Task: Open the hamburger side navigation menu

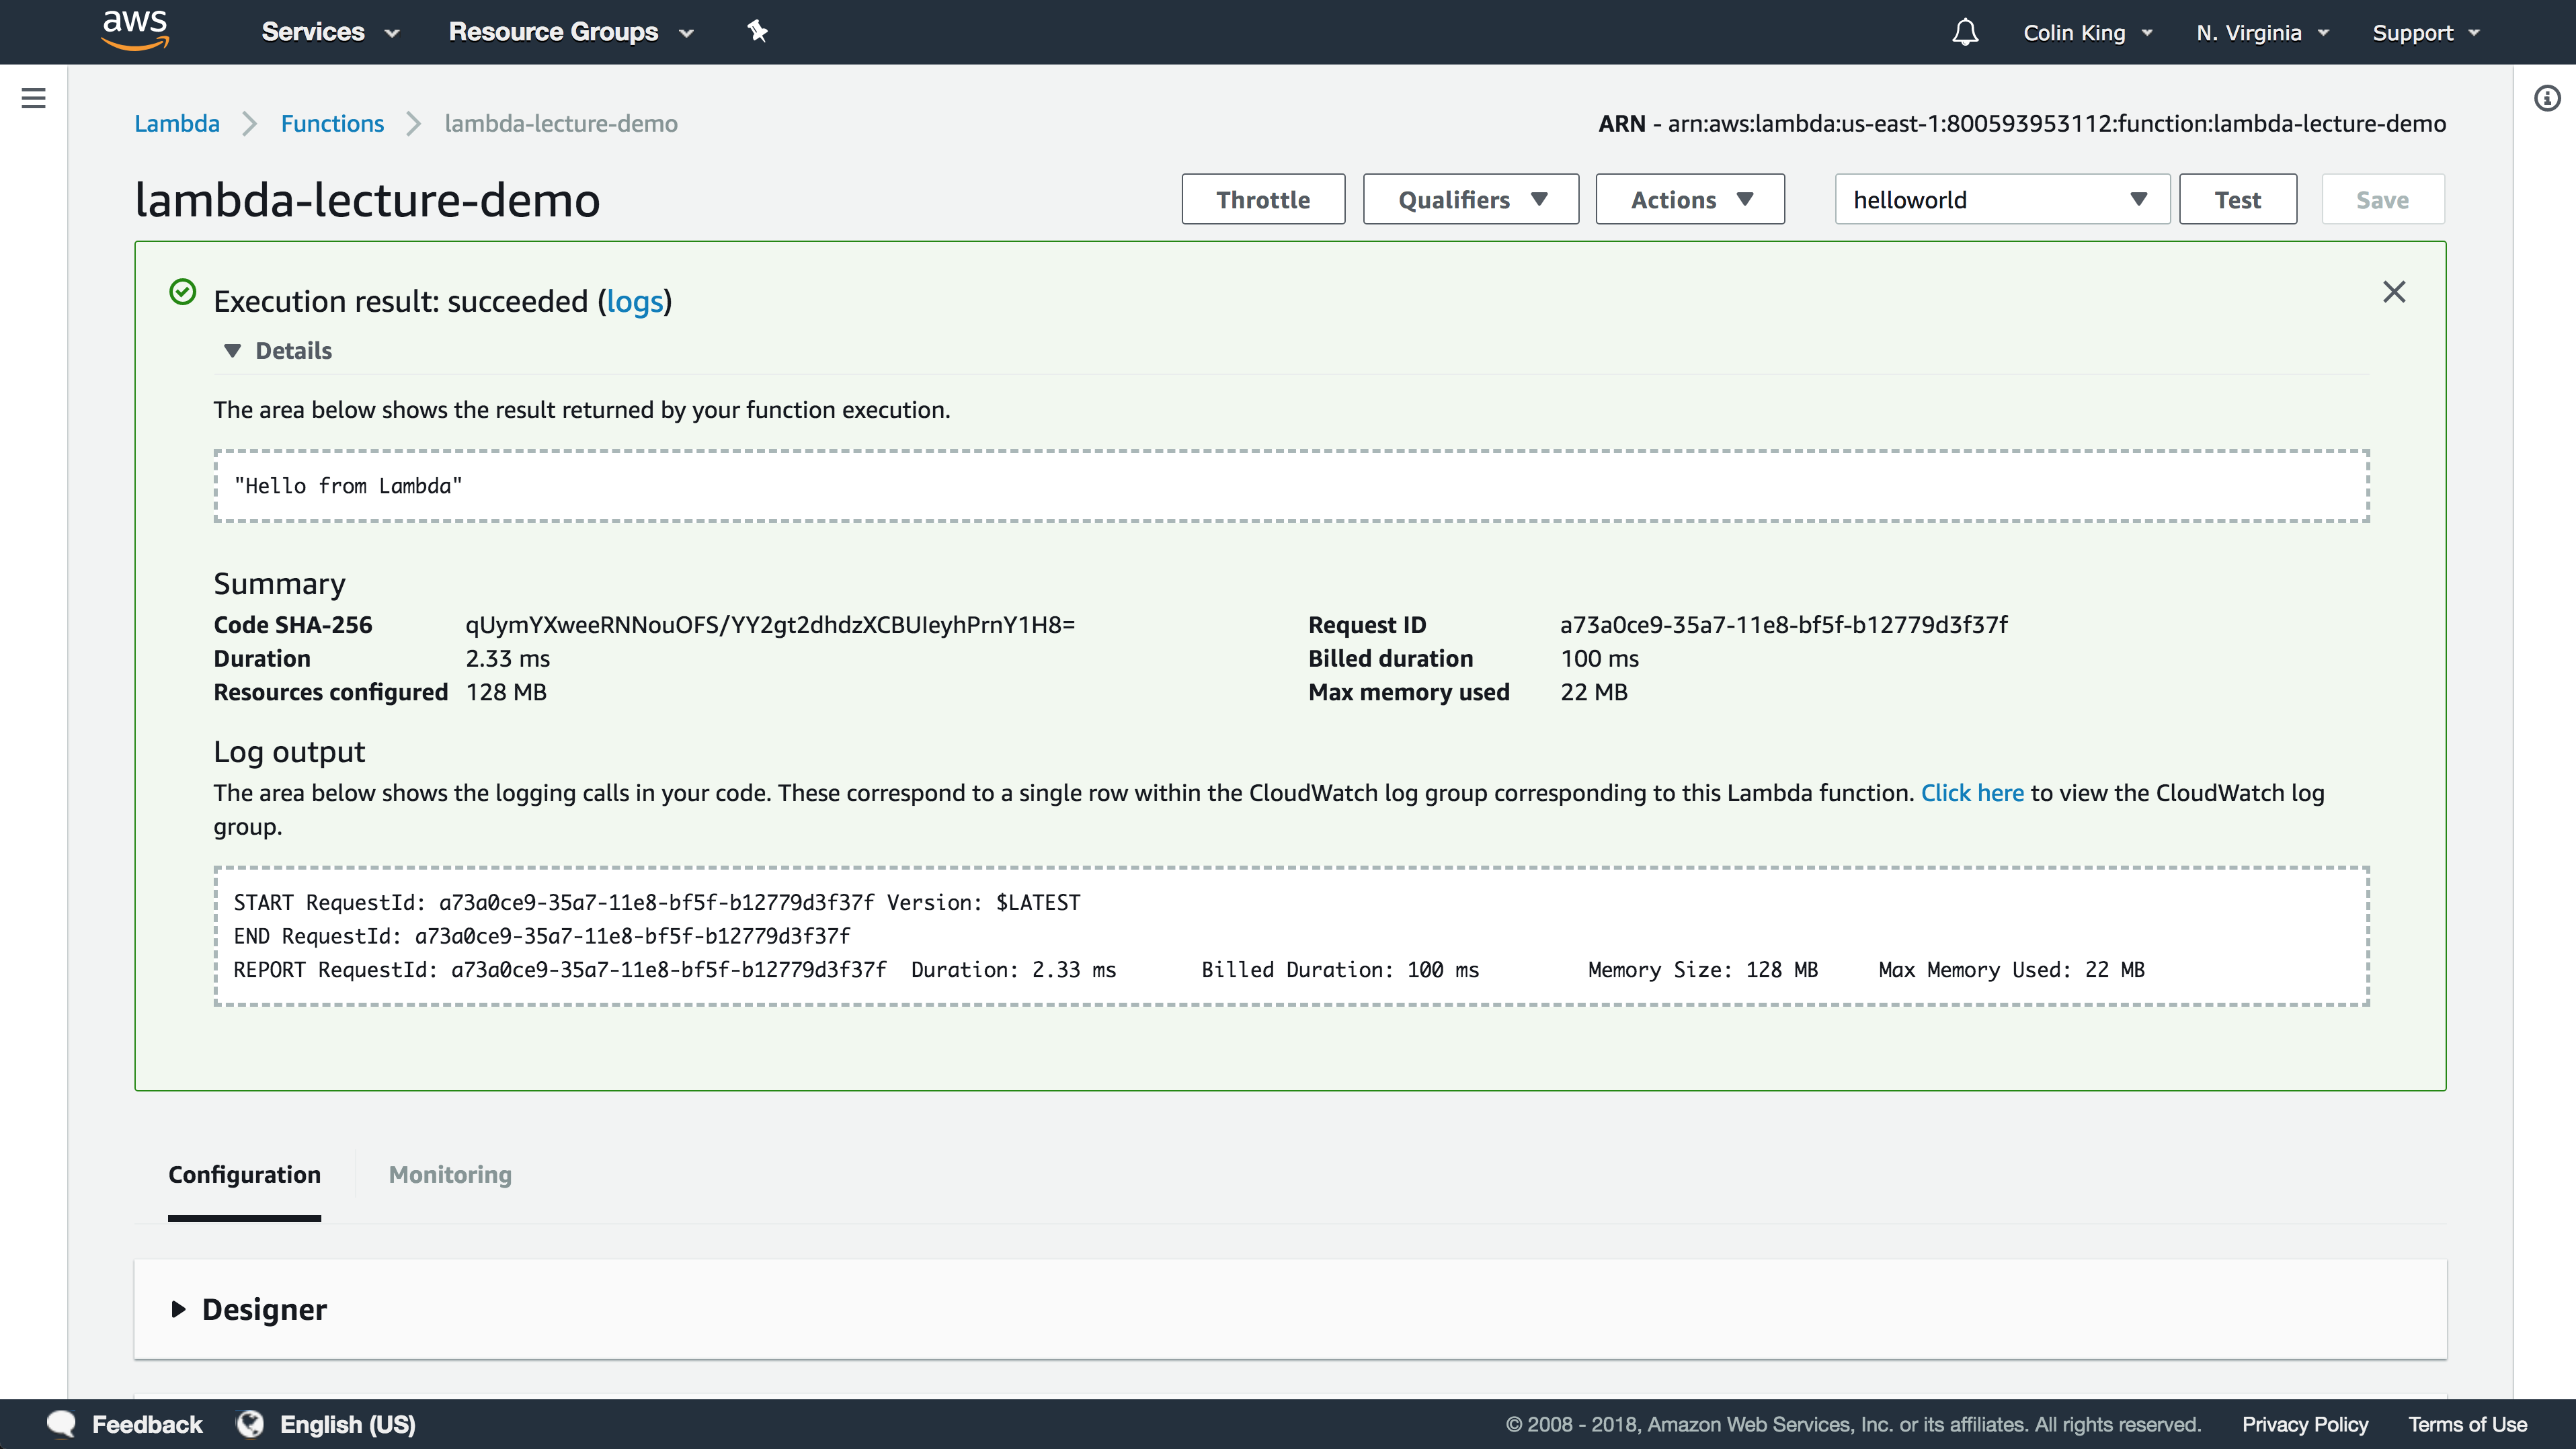Action: [x=33, y=98]
